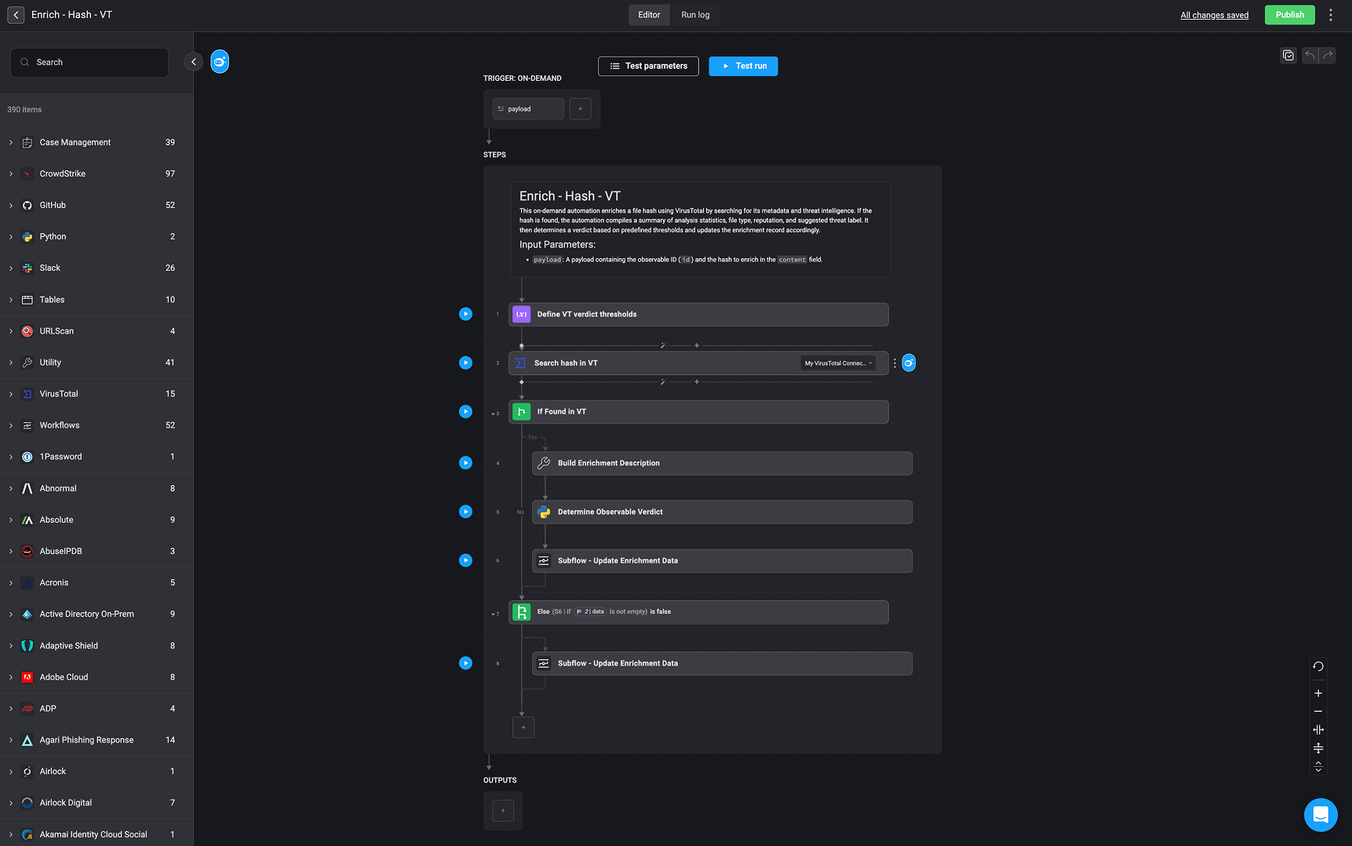Undo the last change
Screen dimensions: 1352x846
tap(1310, 55)
